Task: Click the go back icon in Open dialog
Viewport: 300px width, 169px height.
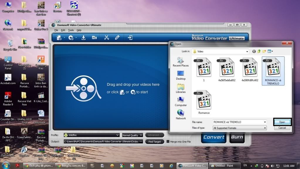Action: coord(254,51)
